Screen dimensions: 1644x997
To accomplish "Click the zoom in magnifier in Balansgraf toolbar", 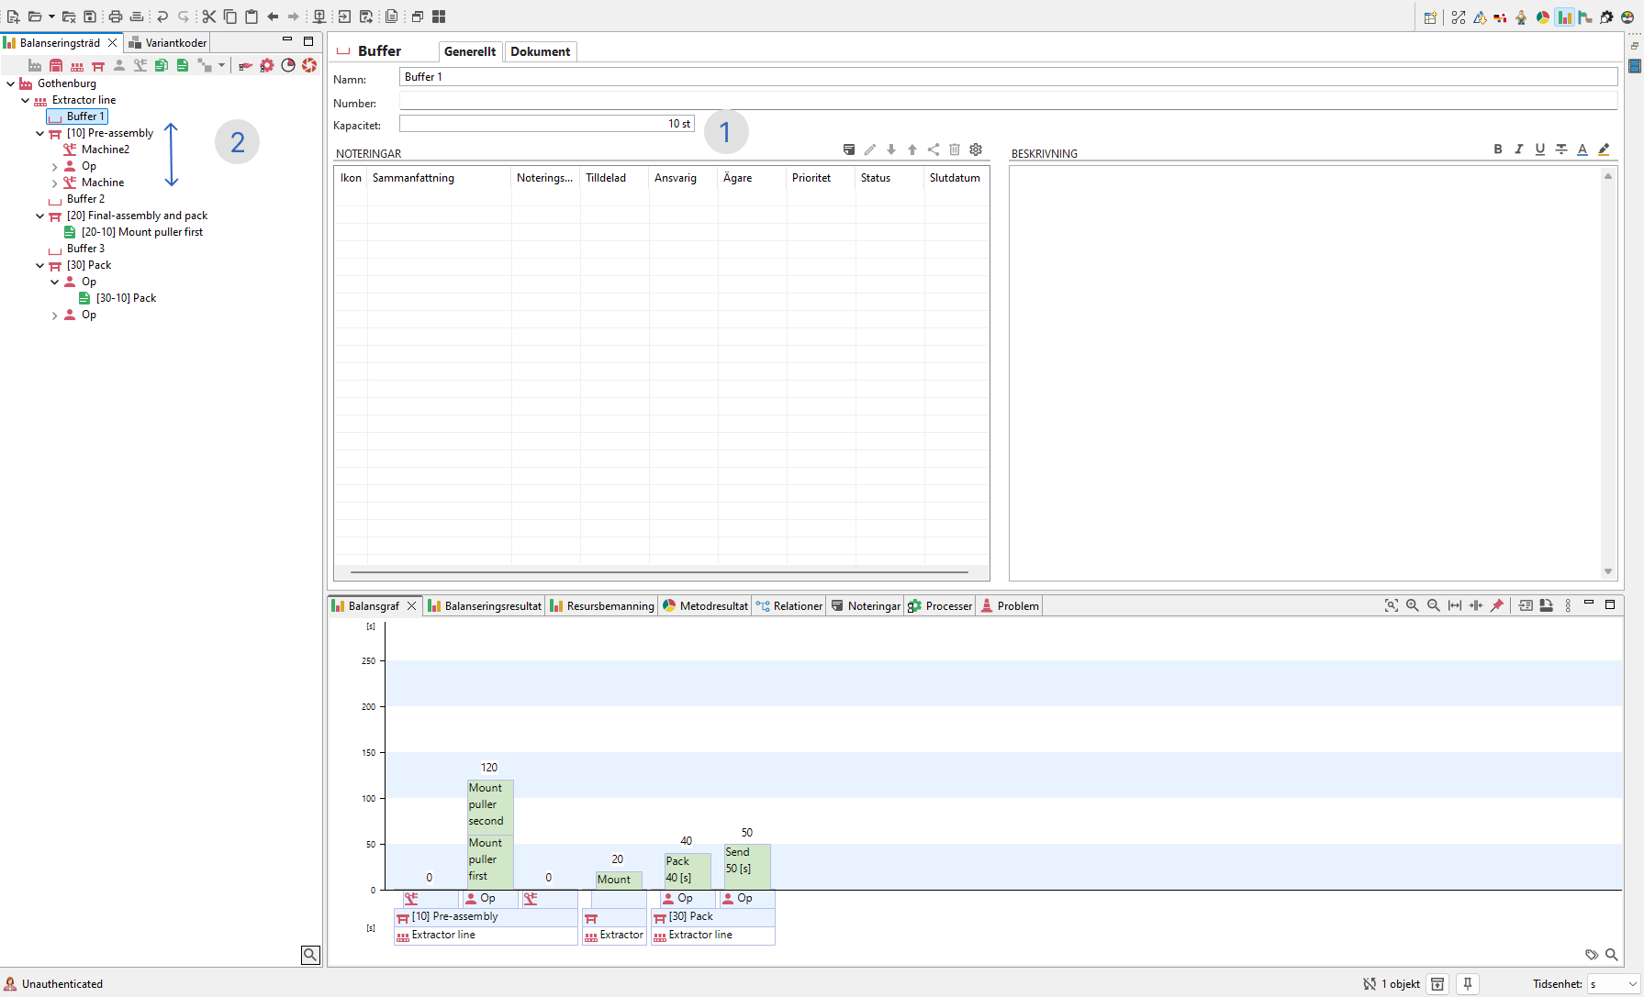I will [1413, 605].
